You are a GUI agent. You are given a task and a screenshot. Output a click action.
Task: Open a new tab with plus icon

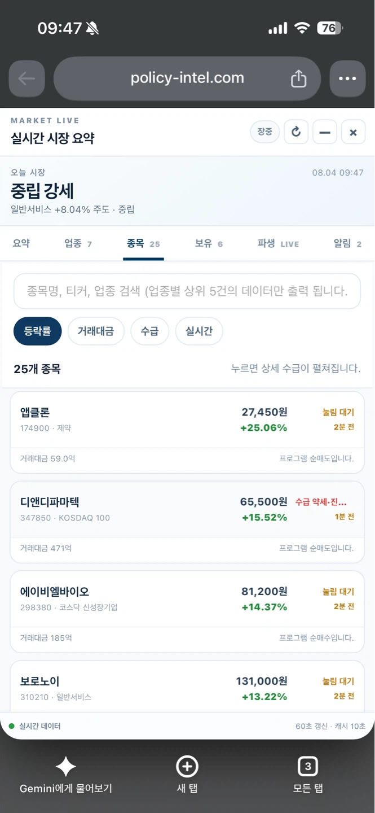click(x=187, y=767)
